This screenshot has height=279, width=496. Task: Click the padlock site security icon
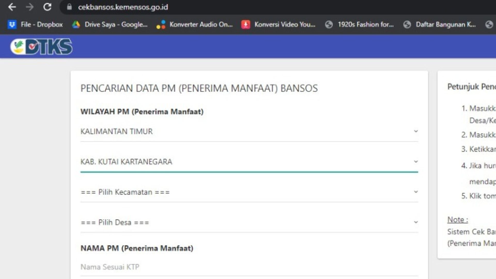point(69,7)
